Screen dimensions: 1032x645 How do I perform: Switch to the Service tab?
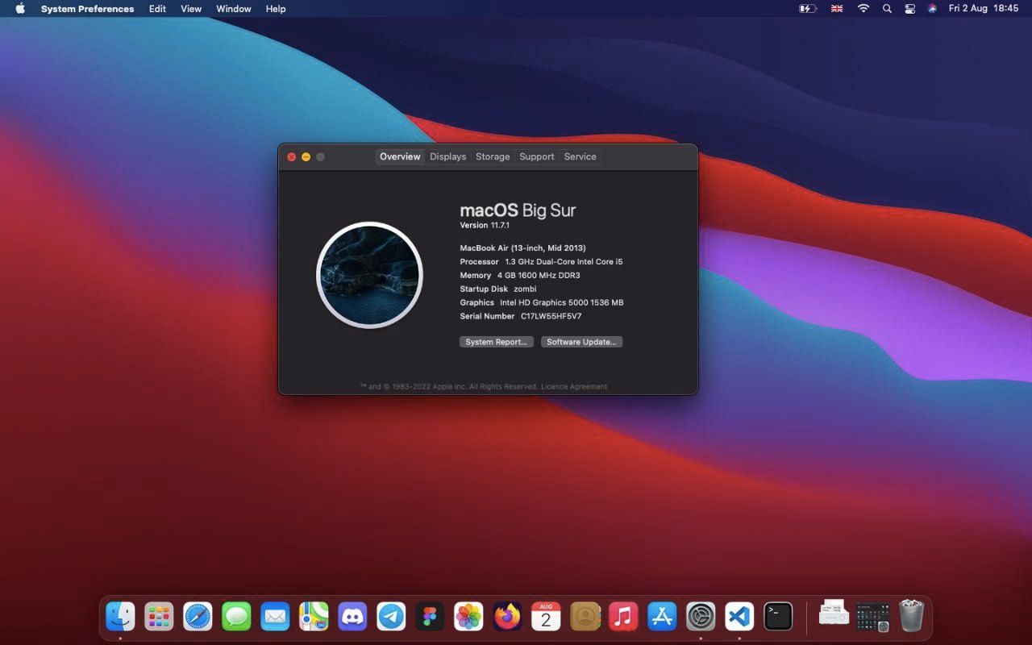coord(580,156)
